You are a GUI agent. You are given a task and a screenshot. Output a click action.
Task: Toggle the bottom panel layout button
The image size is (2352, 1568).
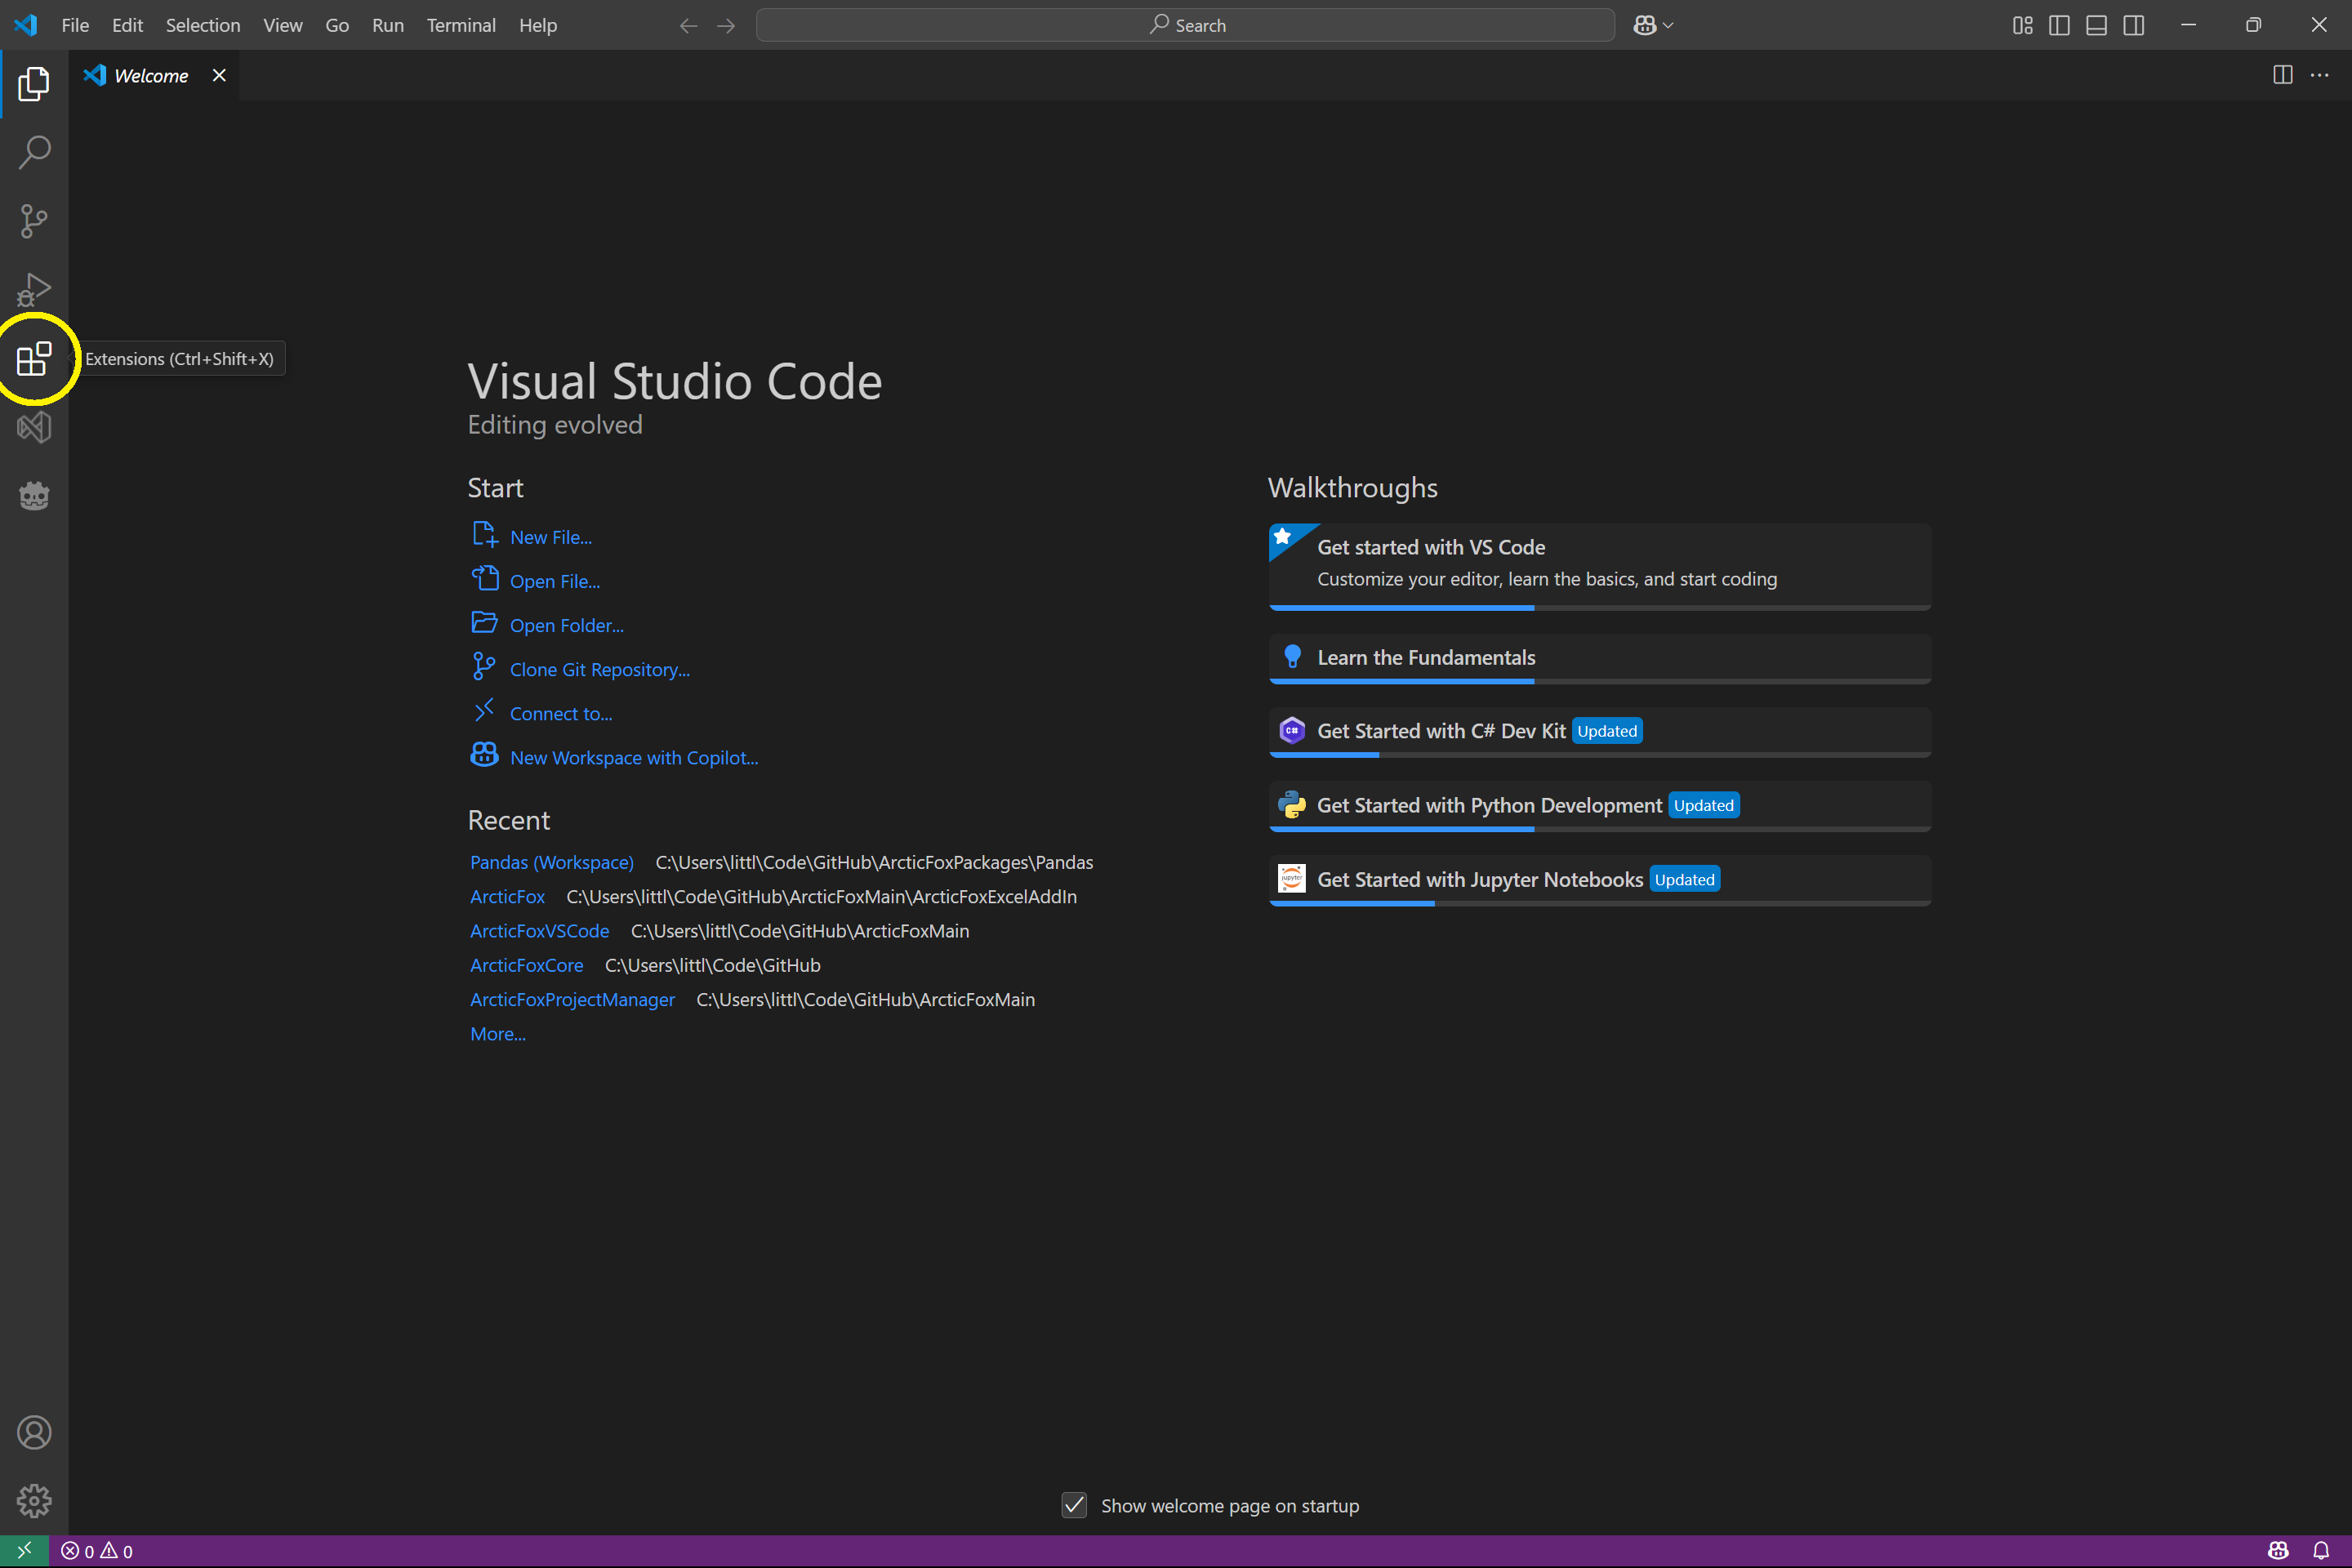2096,25
